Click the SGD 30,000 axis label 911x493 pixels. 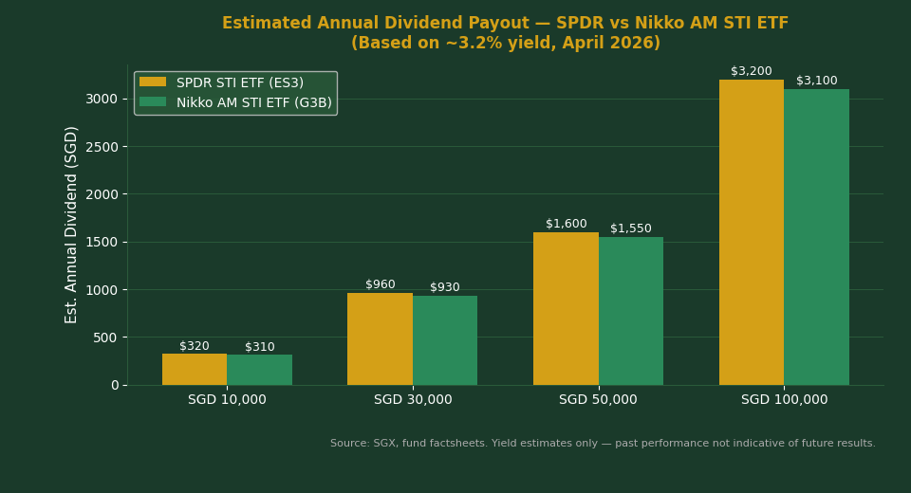pos(413,399)
